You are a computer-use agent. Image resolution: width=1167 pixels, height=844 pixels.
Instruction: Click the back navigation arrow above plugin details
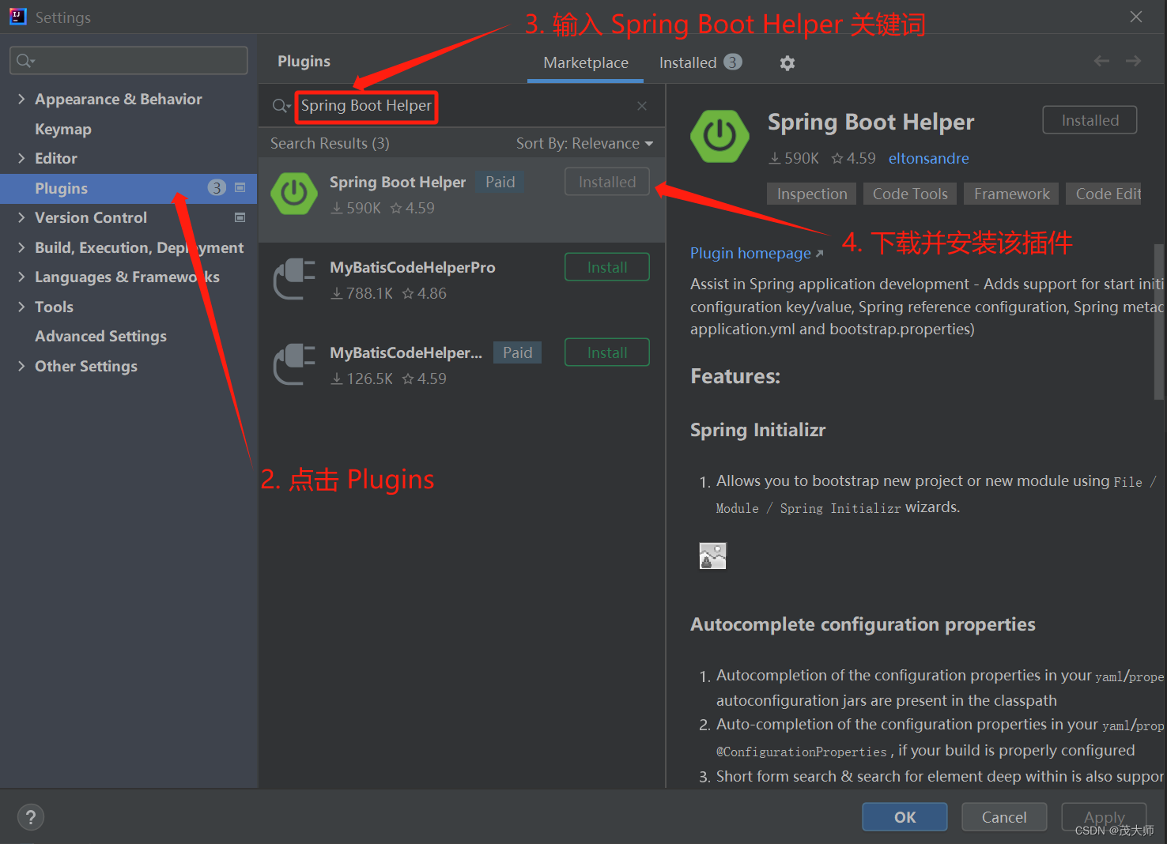[1101, 61]
